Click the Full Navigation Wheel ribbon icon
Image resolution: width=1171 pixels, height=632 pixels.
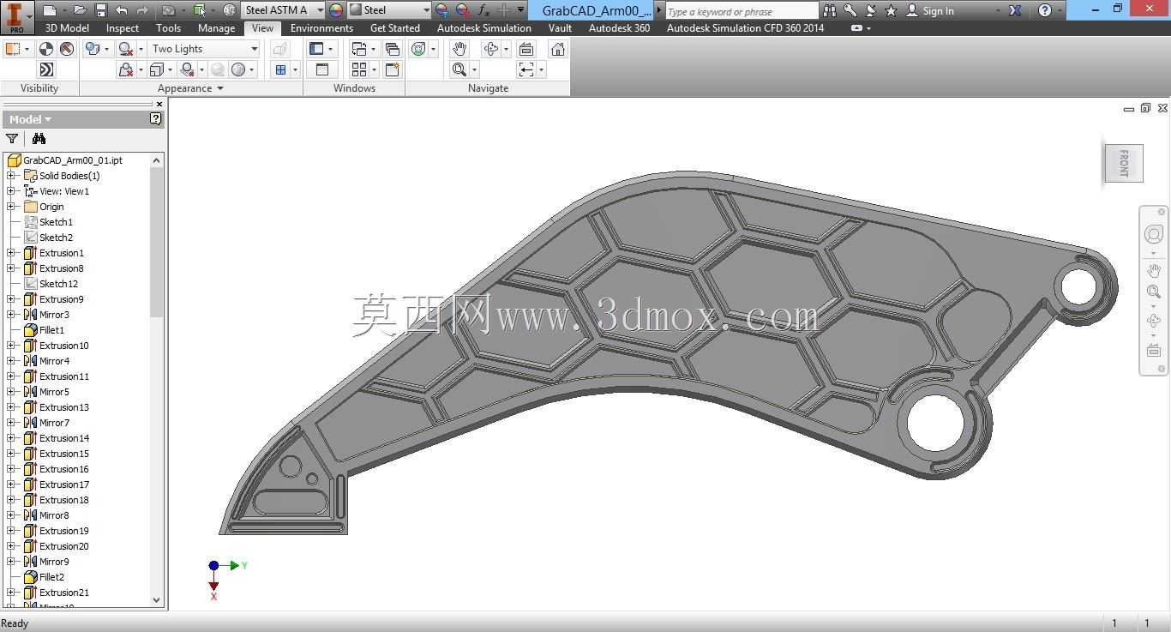pyautogui.click(x=418, y=49)
